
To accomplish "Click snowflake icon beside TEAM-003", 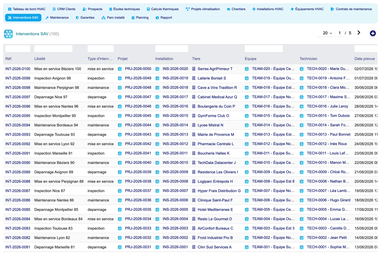I will tap(247, 229).
